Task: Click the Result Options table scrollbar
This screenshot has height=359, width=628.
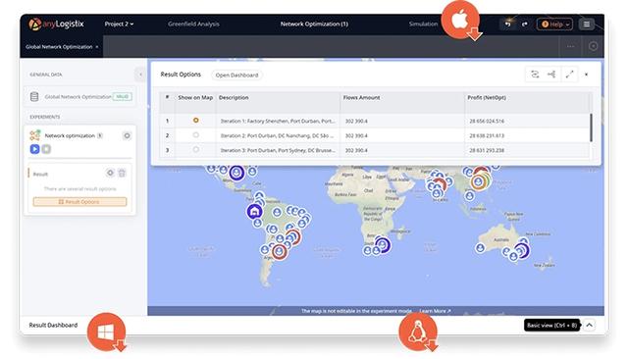Action: (591, 128)
